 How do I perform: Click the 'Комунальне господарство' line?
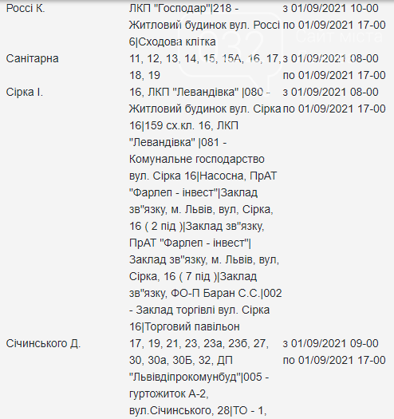point(197,159)
